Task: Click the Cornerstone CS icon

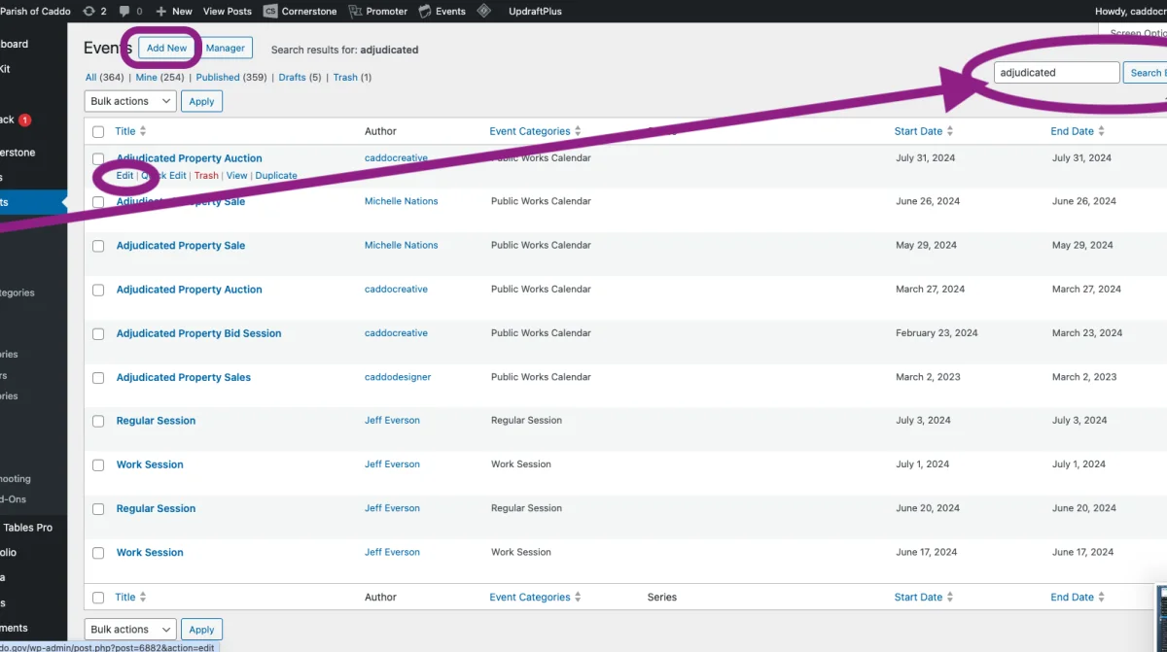Action: pos(270,12)
